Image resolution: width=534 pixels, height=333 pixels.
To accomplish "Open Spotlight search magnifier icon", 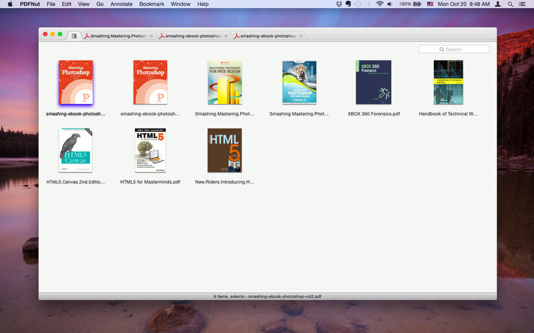I will 512,4.
